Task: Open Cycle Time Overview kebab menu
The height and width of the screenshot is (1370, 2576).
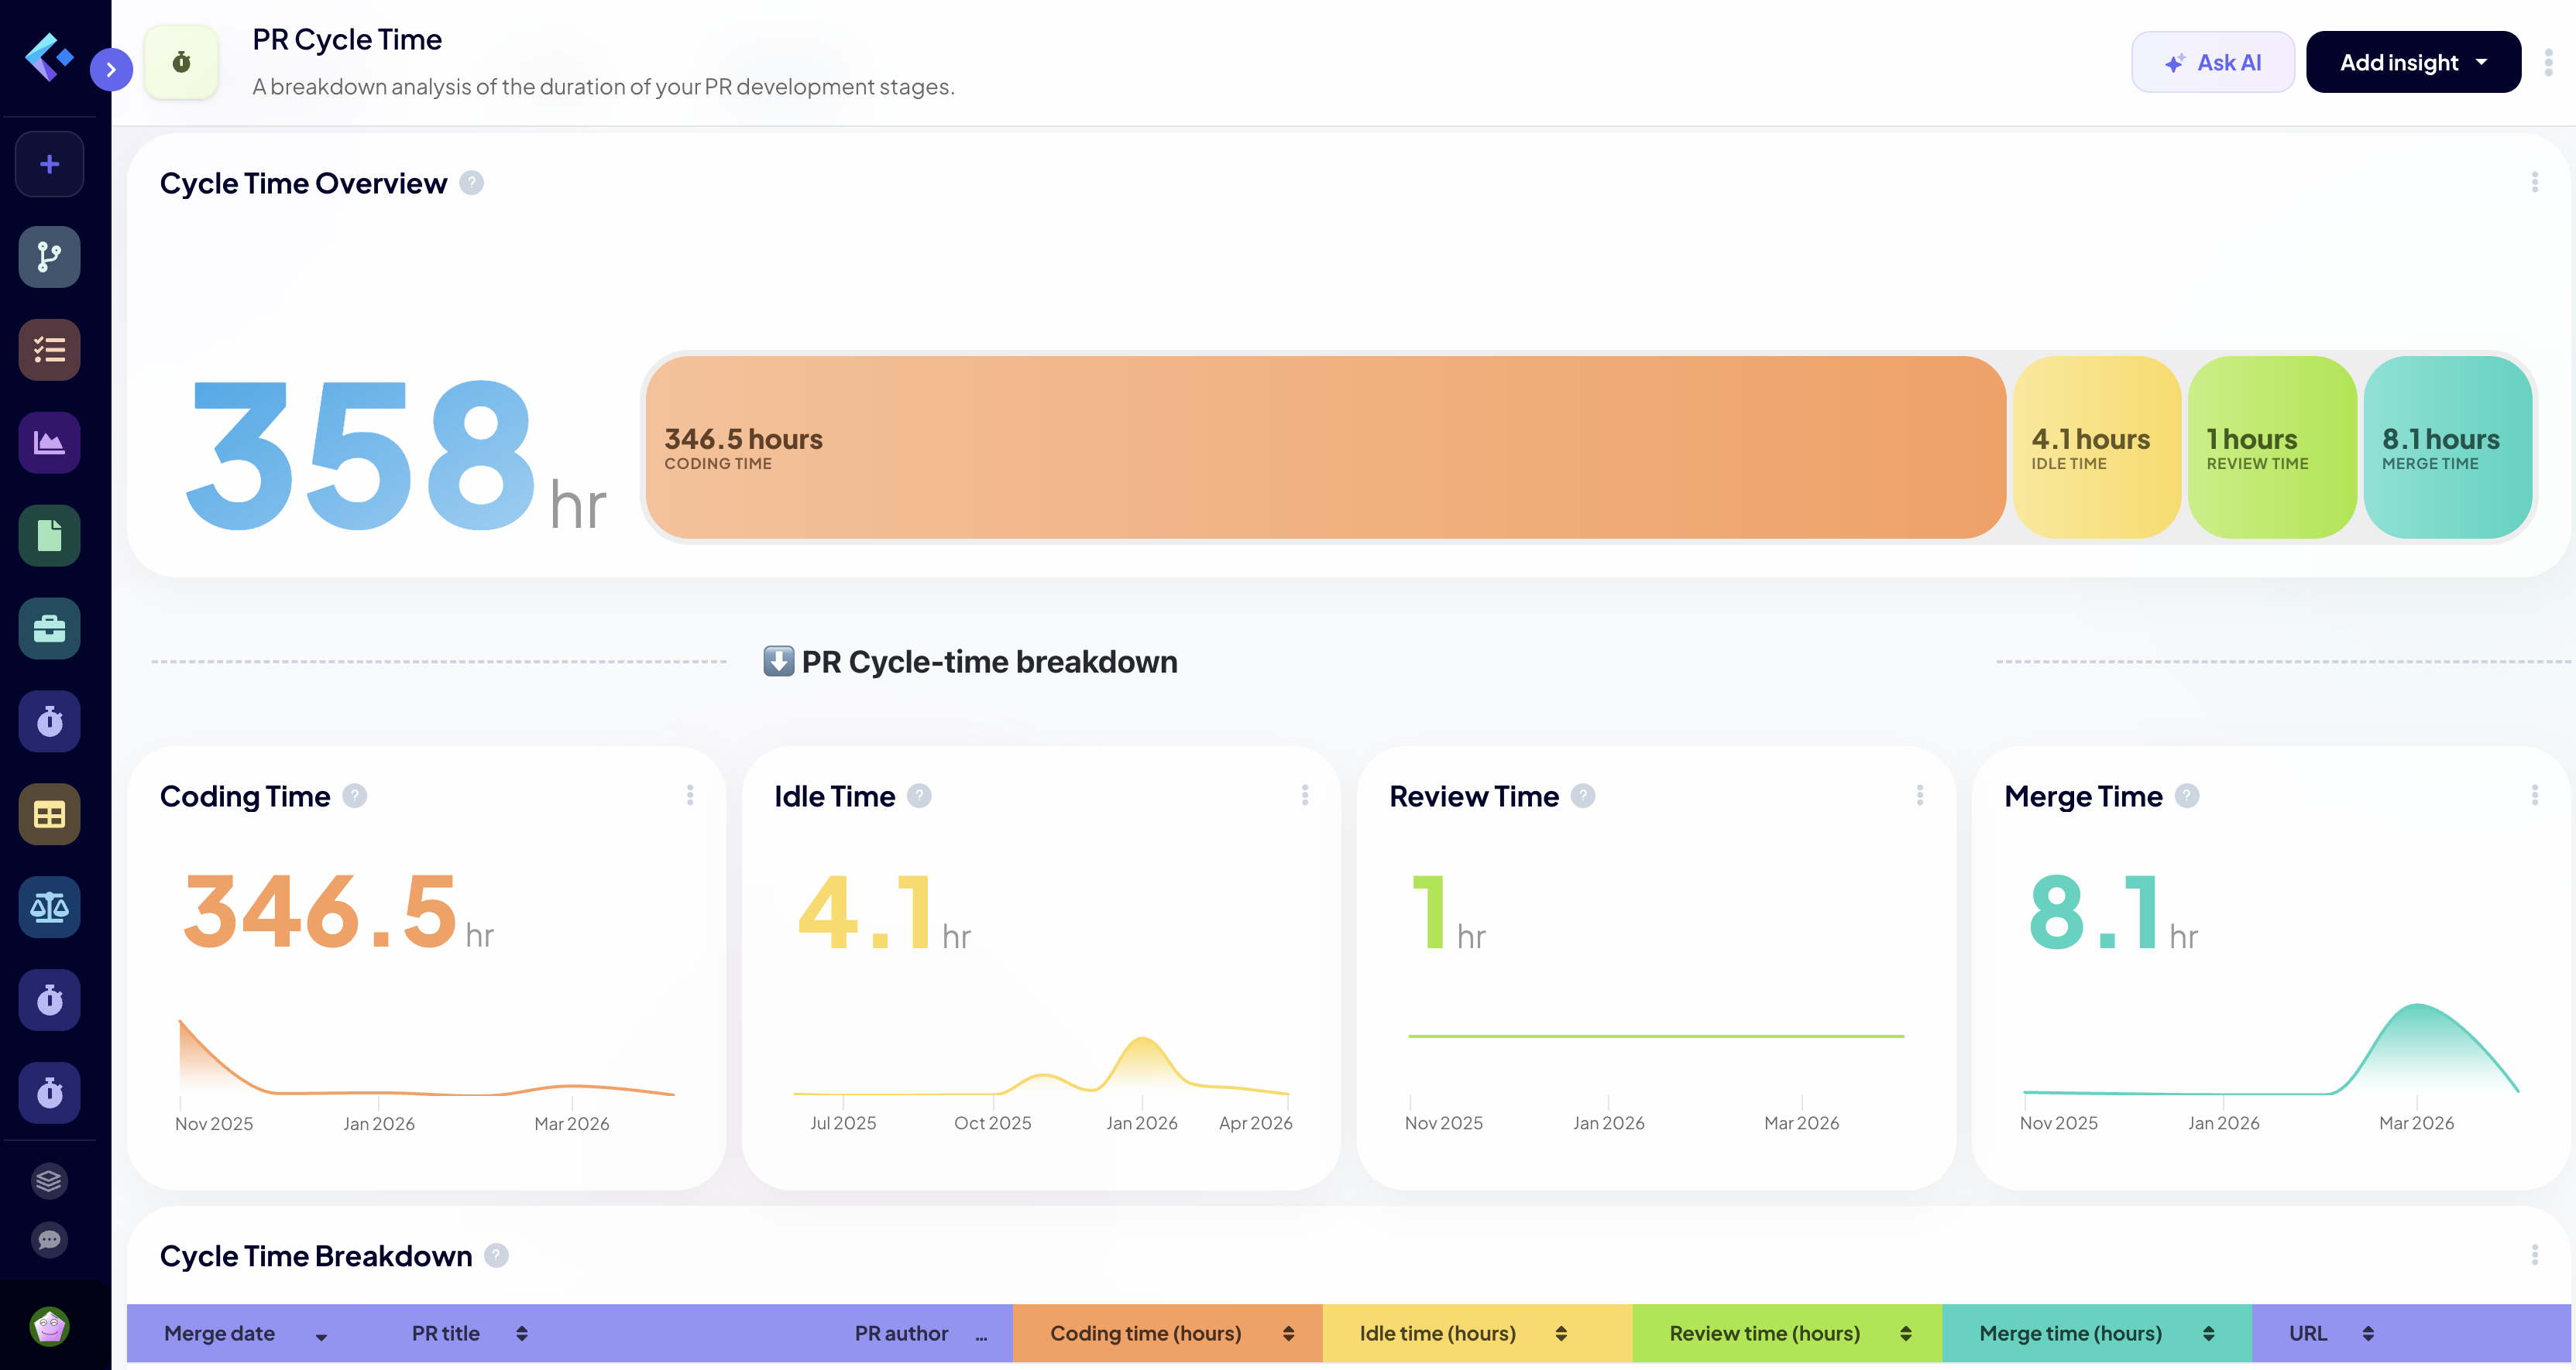Action: (2534, 183)
